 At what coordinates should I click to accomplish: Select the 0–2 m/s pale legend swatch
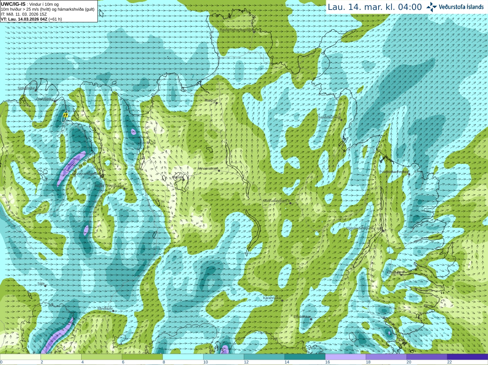(x=20, y=357)
